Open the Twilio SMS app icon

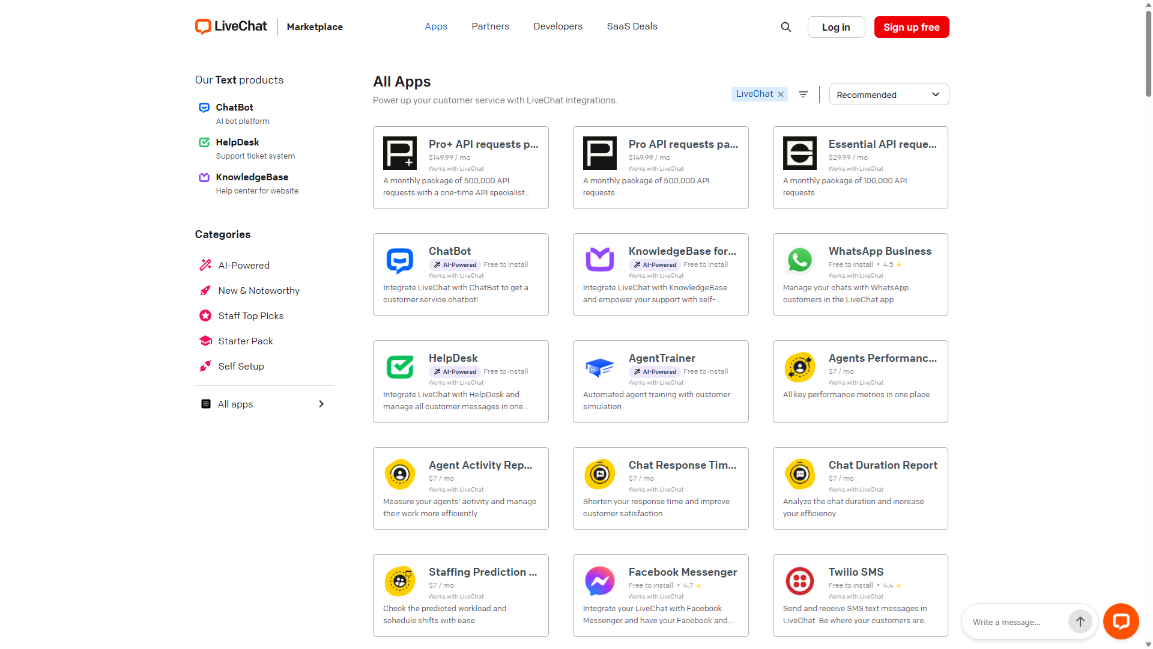coord(800,581)
